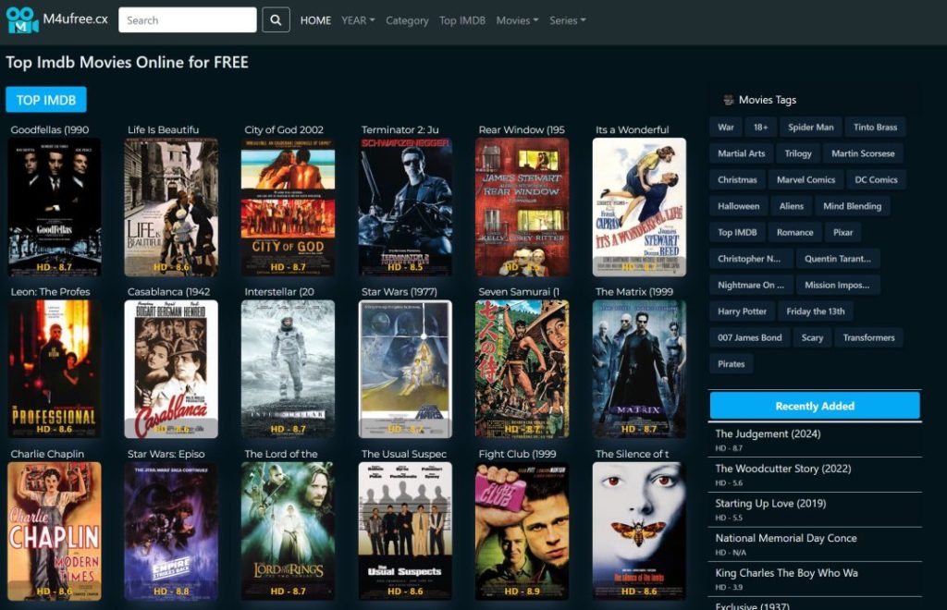This screenshot has width=947, height=610.
Task: Expand the Series dropdown menu
Action: point(568,20)
